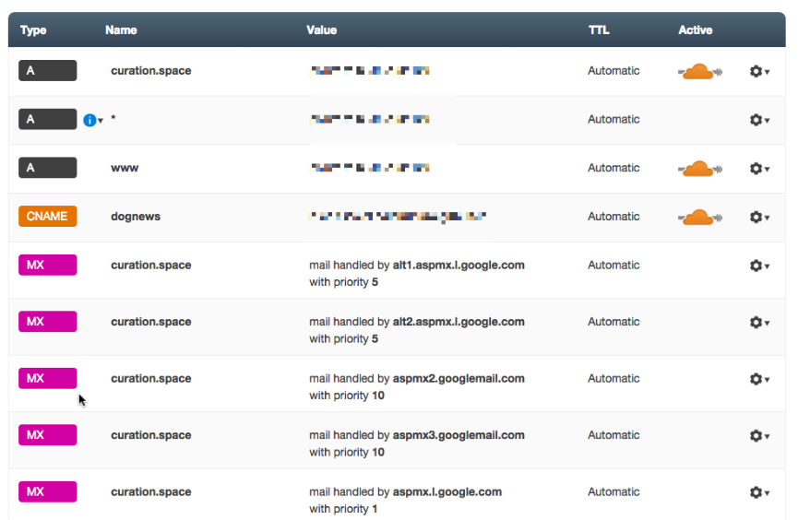Click Type column header
The height and width of the screenshot is (520, 810).
coord(33,30)
